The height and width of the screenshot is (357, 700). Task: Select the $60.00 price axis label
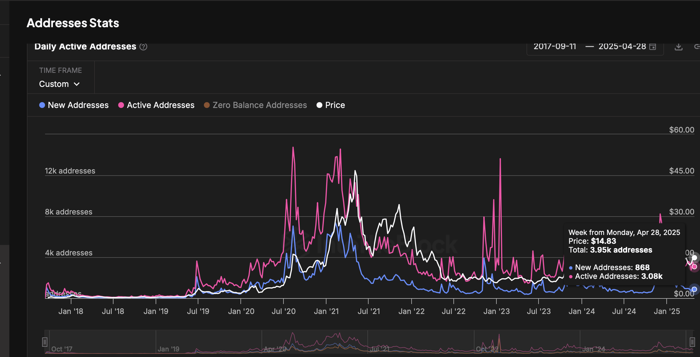[682, 130]
